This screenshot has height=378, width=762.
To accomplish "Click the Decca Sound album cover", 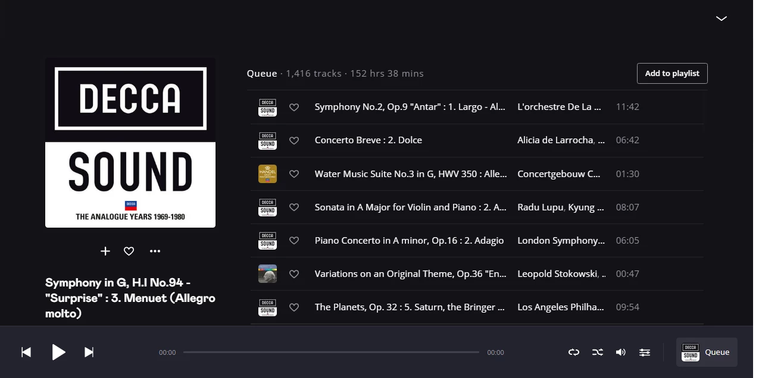I will 130,143.
